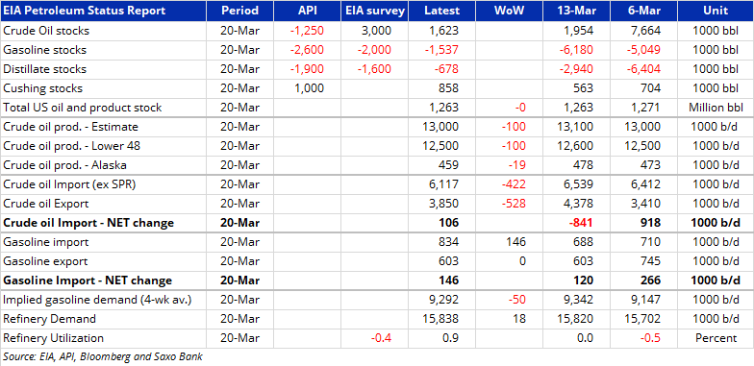Select 6-Mar distillate value '-6,404'
This screenshot has width=754, height=366.
click(644, 69)
